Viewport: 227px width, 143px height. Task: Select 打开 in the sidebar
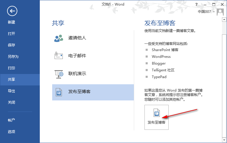tap(11, 34)
